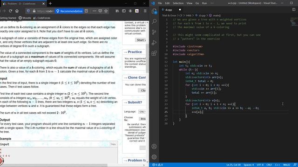Click 'CRLF' line ending in status bar
298x167 pixels.
tap(269, 165)
